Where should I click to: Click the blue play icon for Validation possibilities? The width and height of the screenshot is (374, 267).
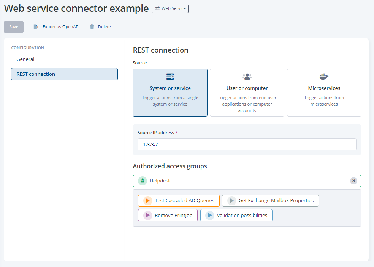(210, 216)
